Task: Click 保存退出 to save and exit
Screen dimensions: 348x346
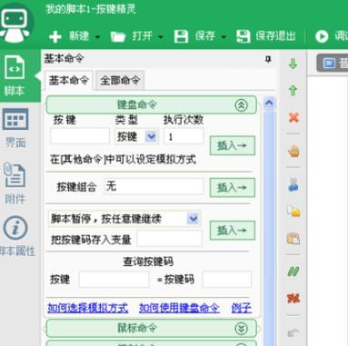Action: 266,36
